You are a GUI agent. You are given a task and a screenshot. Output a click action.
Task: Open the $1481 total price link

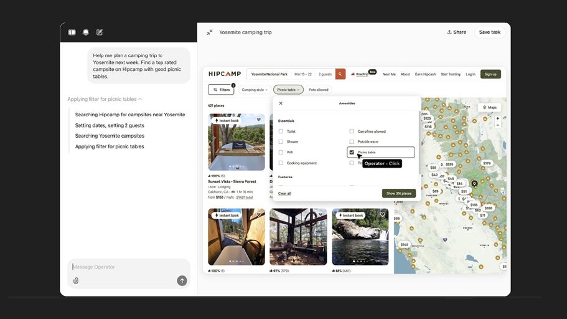tap(245, 198)
